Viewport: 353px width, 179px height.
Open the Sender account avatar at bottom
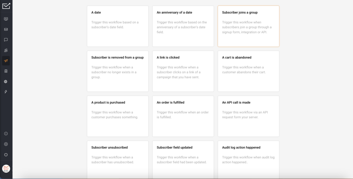click(x=6, y=168)
